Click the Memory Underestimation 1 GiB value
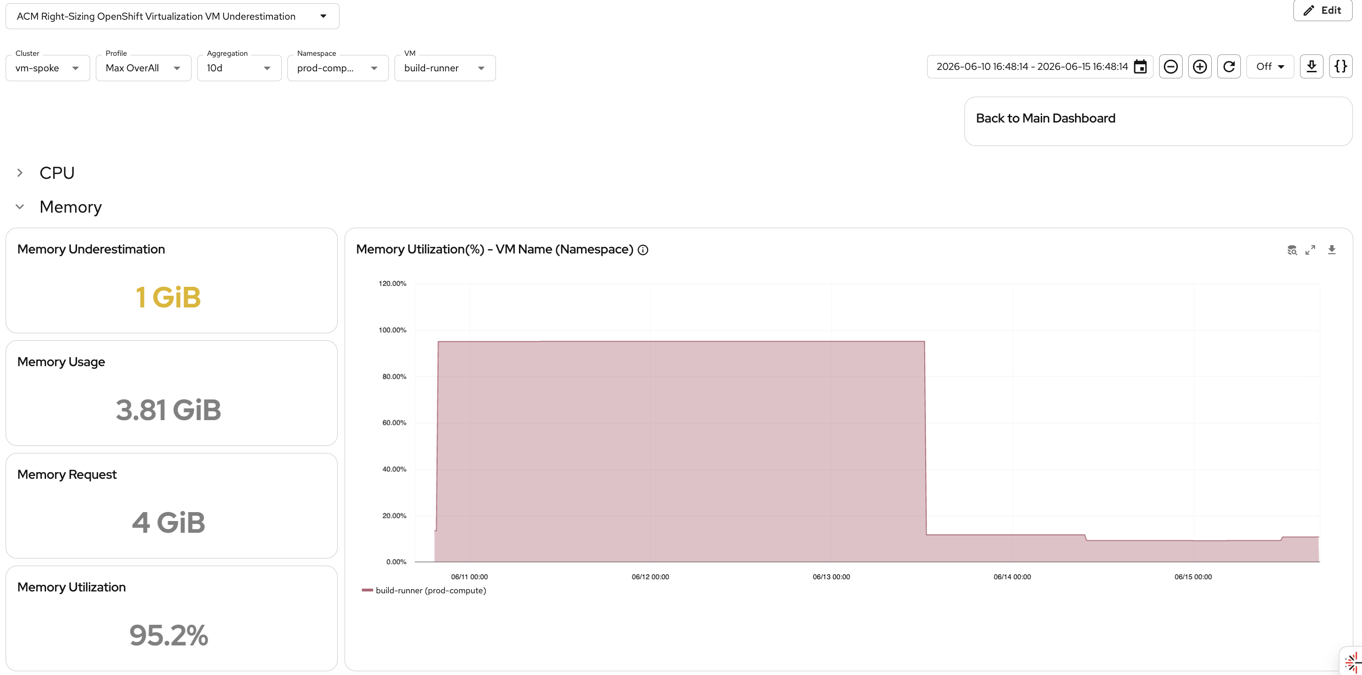 point(168,297)
